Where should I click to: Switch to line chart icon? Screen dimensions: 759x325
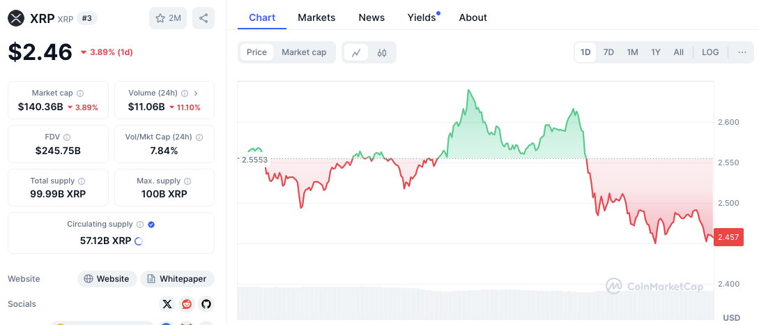(x=356, y=52)
